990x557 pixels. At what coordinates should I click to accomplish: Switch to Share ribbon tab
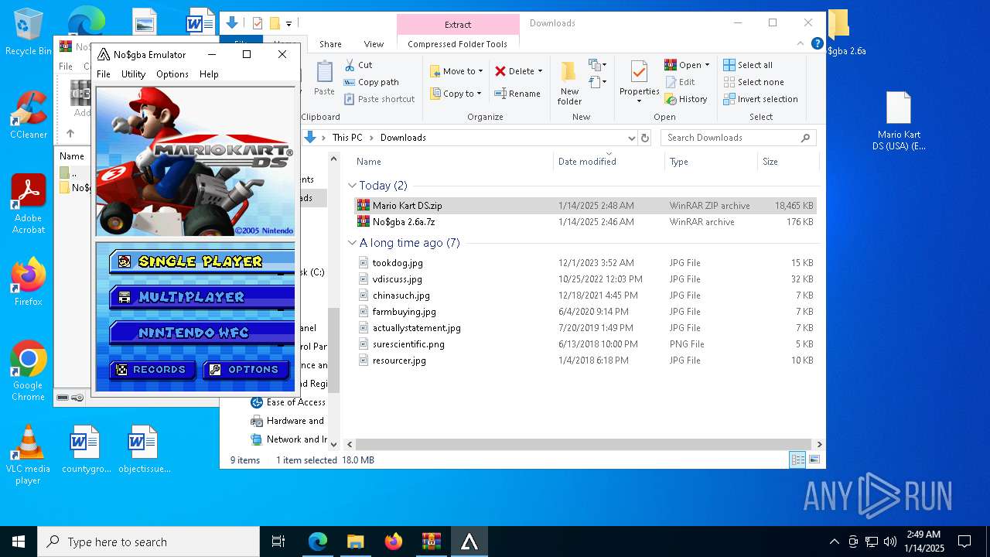point(330,44)
